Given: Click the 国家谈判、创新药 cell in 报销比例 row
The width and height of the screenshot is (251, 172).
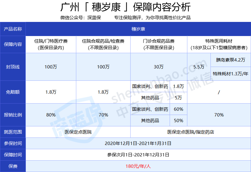Looking at the screenshot, I should pyautogui.click(x=150, y=109).
